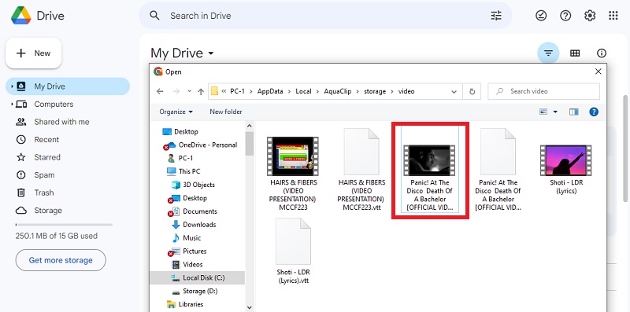Image resolution: width=630 pixels, height=312 pixels.
Task: Expand the address bar history dropdown
Action: pyautogui.click(x=454, y=91)
